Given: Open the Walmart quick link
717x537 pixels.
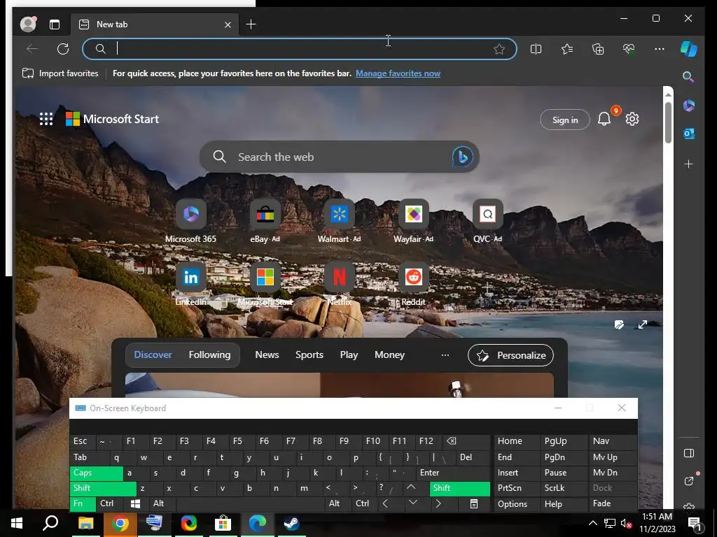Looking at the screenshot, I should [340, 222].
